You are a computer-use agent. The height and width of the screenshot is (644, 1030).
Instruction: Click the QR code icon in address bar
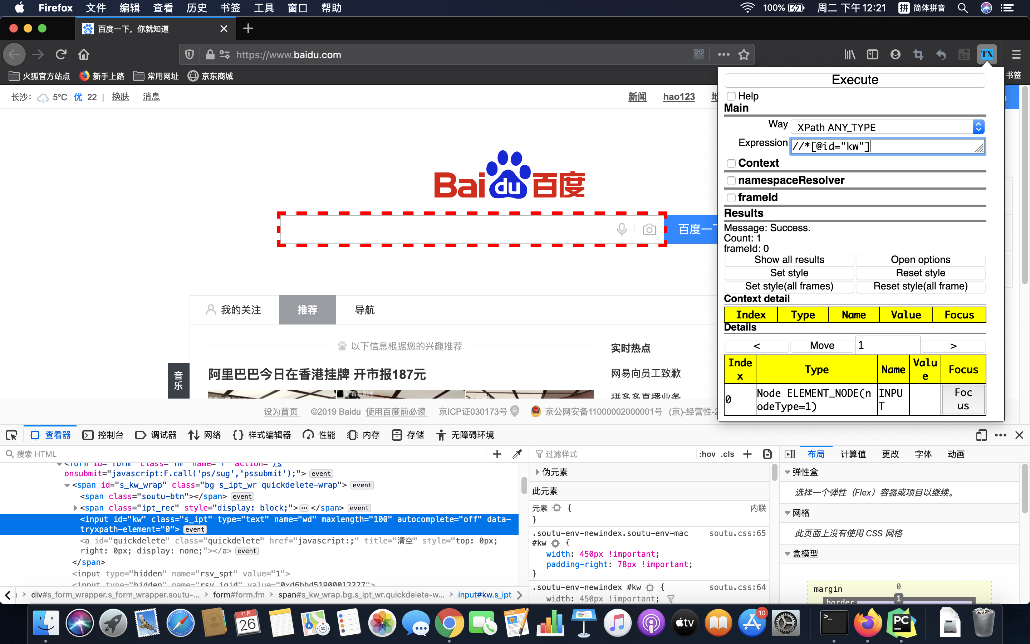[698, 54]
